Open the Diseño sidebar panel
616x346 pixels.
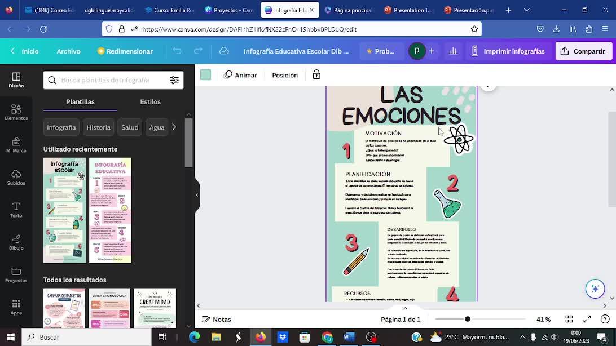16,80
